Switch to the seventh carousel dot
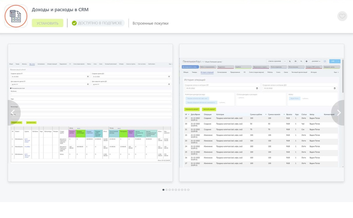Image resolution: width=353 pixels, height=218 pixels. point(182,190)
